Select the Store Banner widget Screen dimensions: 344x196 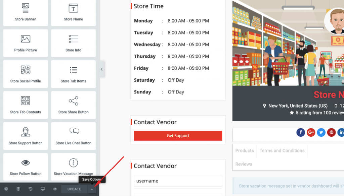(26, 13)
